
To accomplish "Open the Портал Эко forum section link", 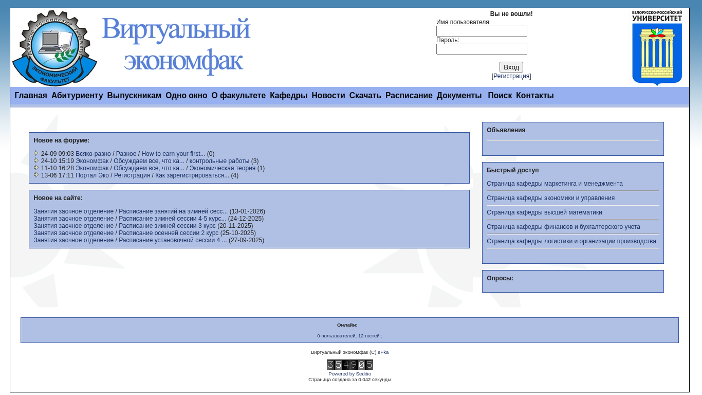I will coord(92,175).
